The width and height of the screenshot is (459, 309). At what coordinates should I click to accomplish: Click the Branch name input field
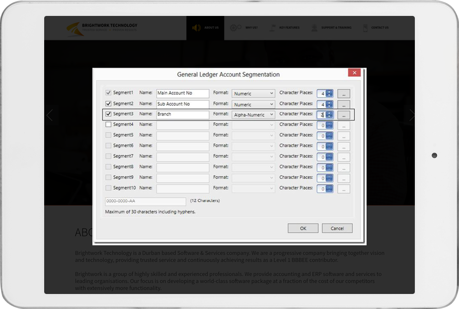tap(183, 115)
